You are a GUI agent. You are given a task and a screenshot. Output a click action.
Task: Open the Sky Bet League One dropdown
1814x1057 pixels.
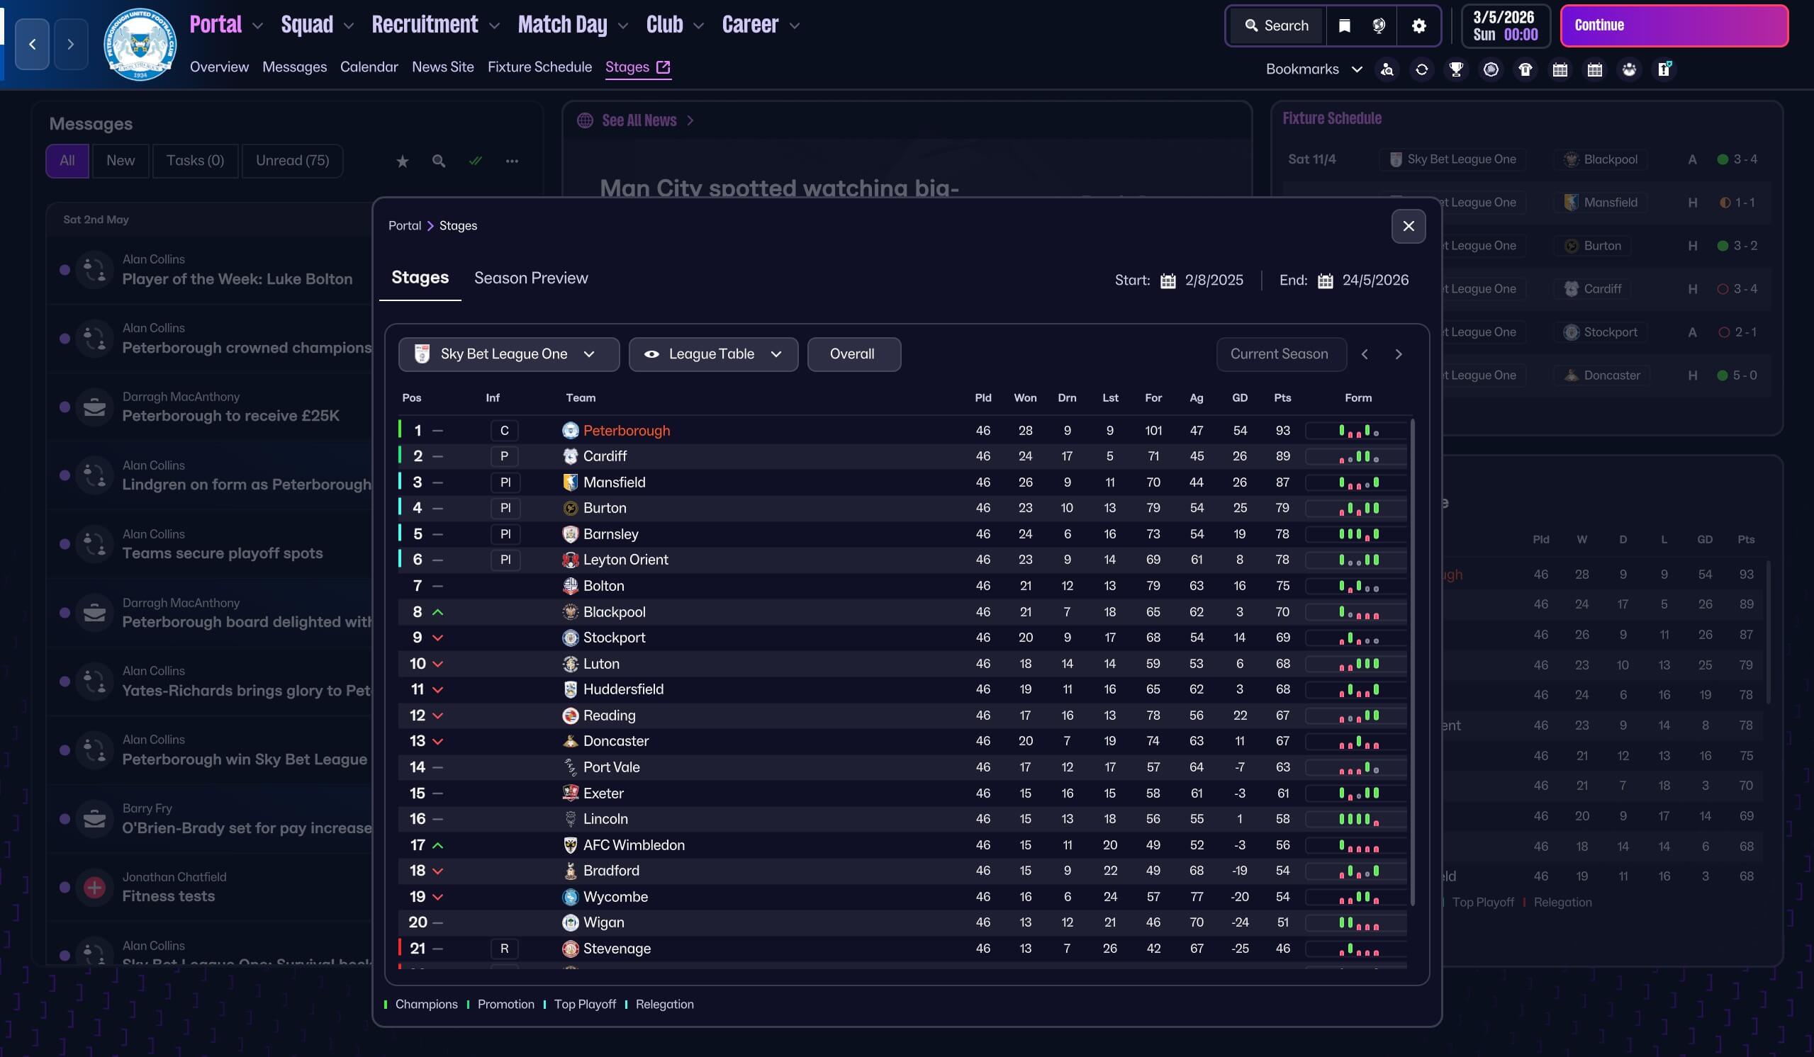coord(508,354)
